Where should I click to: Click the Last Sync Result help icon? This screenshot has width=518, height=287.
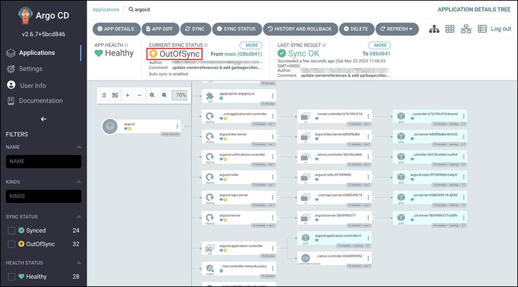click(324, 45)
